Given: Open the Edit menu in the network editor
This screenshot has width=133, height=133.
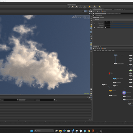Looking at the screenshot, I should pyautogui.click(x=98, y=50).
